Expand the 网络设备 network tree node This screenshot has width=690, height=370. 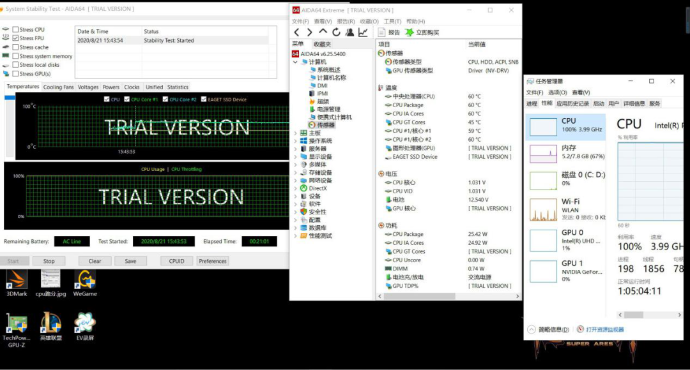pyautogui.click(x=295, y=181)
